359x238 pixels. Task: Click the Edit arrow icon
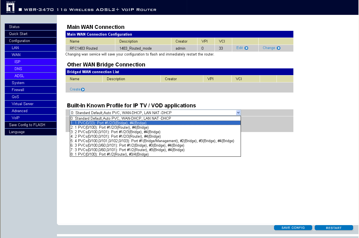coord(246,48)
